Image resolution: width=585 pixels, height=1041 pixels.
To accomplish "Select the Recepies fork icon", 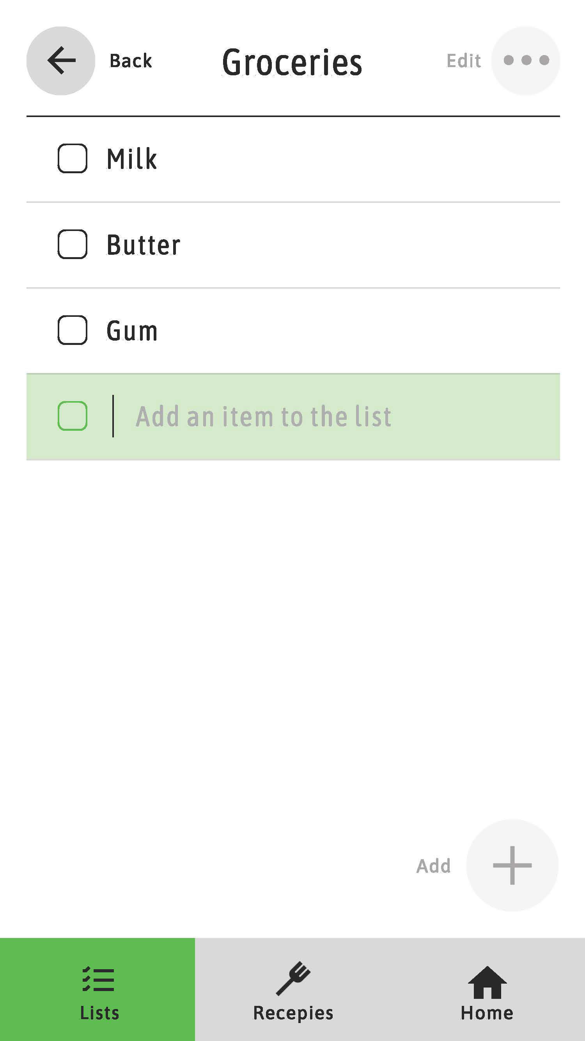I will (293, 978).
